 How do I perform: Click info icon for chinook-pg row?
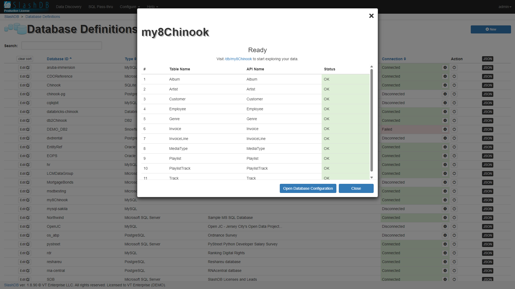pyautogui.click(x=445, y=94)
